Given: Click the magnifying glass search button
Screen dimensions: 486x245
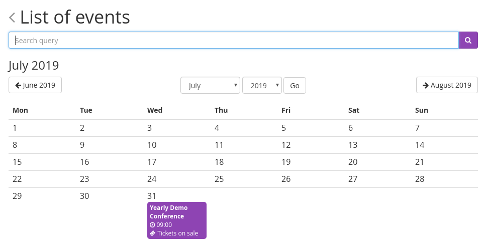Looking at the screenshot, I should click(x=468, y=40).
